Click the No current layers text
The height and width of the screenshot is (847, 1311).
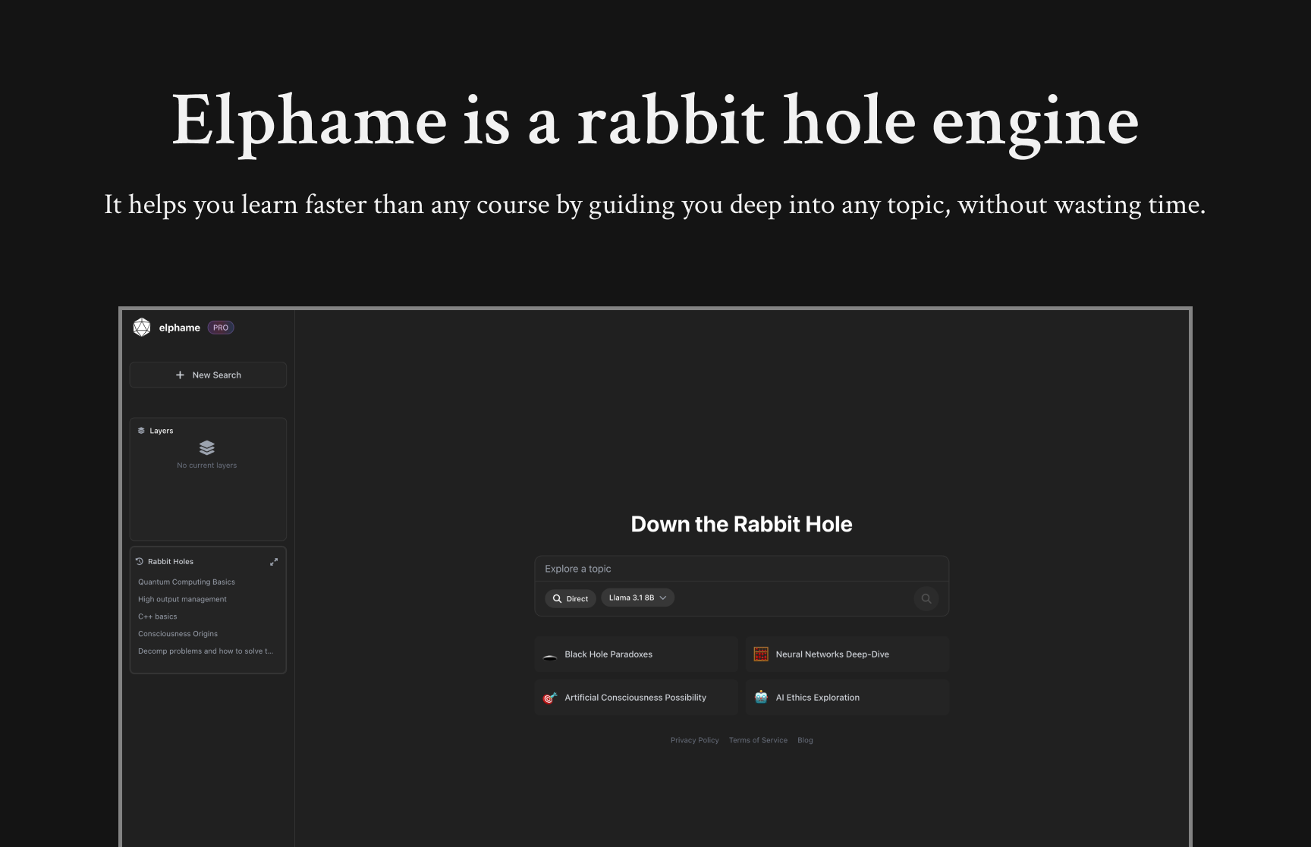(x=207, y=466)
